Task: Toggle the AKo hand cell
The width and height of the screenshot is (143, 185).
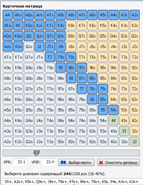Action: coord(8,25)
